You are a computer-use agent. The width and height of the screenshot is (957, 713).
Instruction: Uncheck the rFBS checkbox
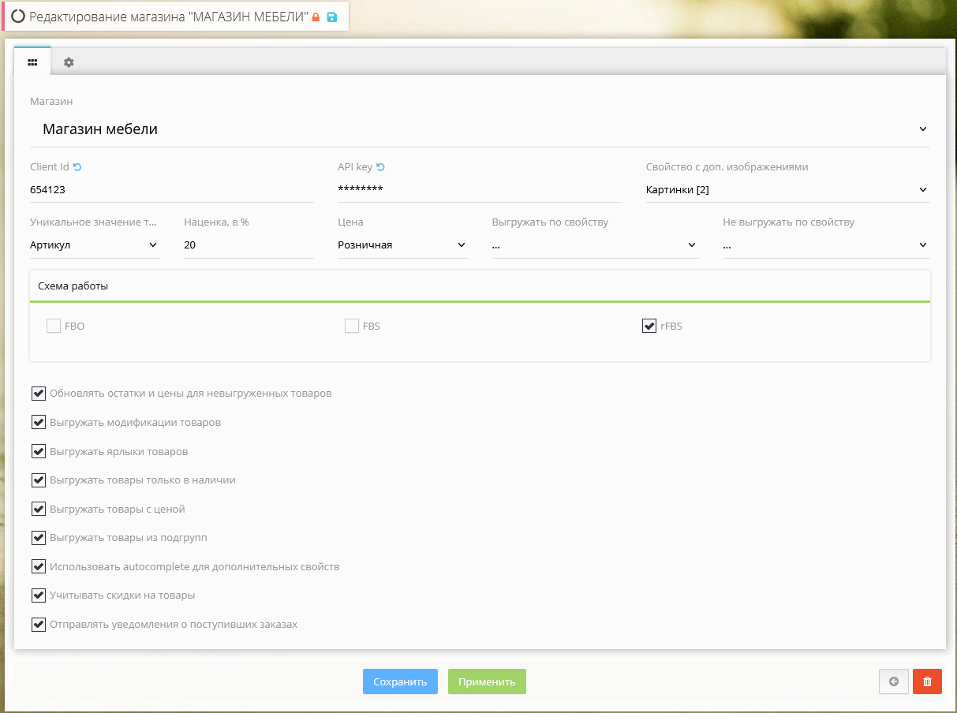(649, 326)
